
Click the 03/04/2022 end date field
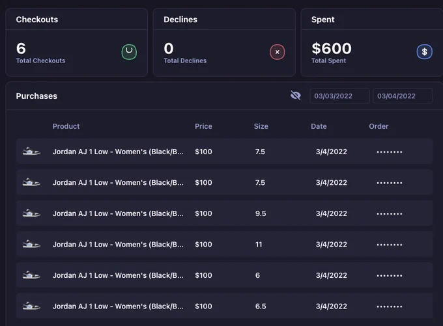(403, 96)
